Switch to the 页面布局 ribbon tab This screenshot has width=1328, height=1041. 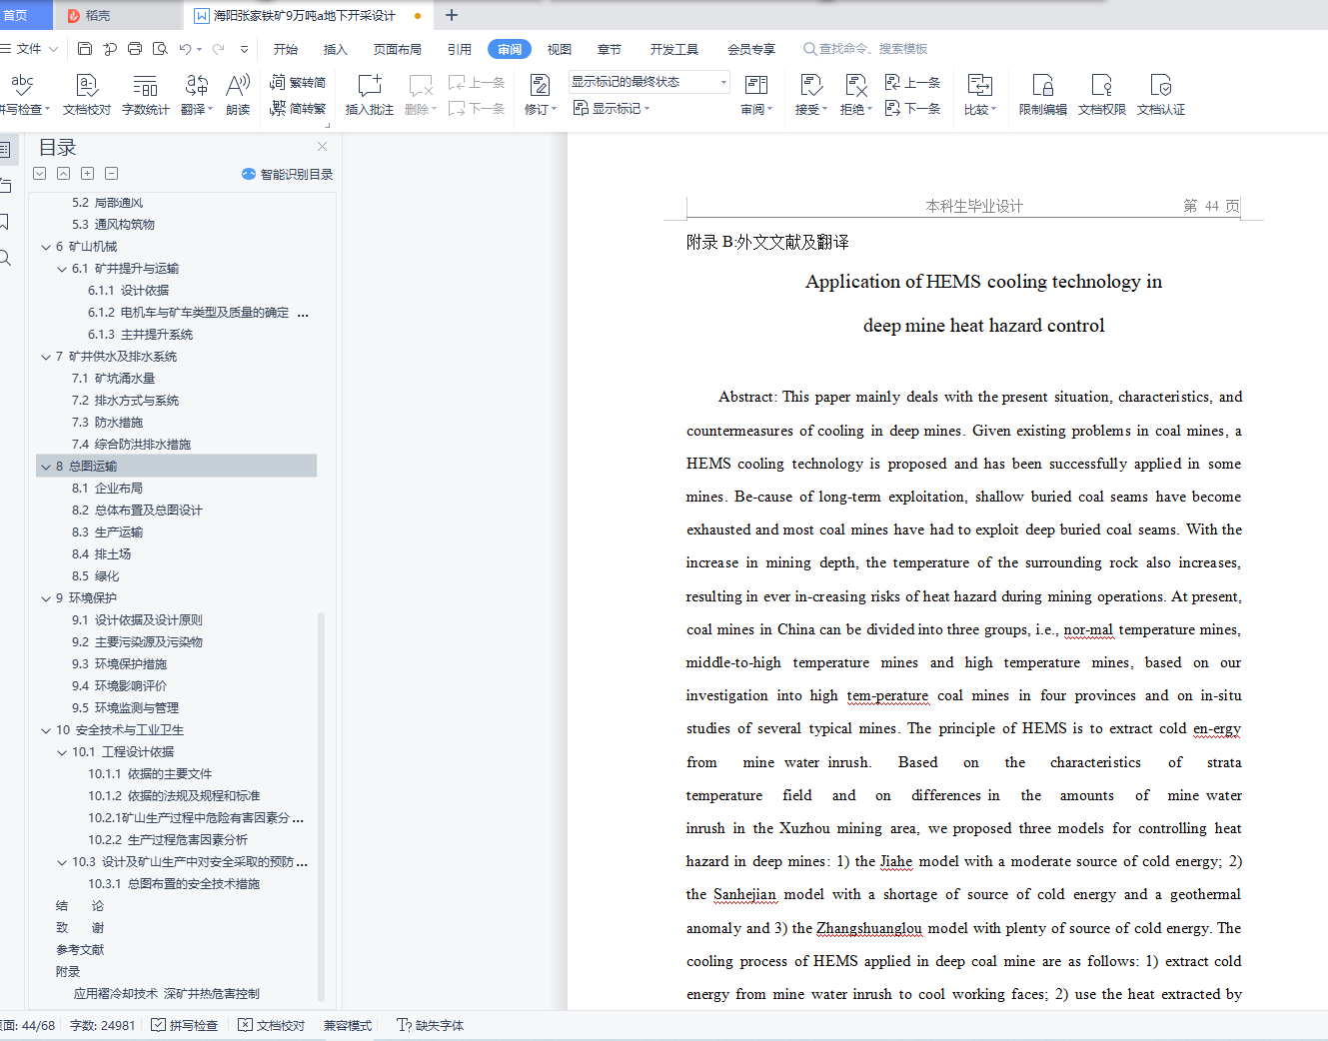point(398,49)
